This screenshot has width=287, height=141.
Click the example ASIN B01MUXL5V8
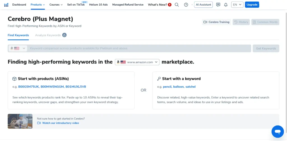click(76, 87)
